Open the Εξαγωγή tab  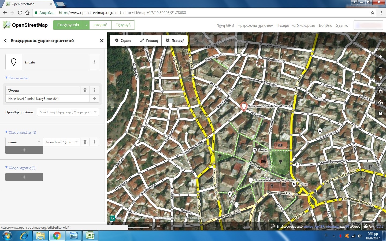pyautogui.click(x=123, y=25)
